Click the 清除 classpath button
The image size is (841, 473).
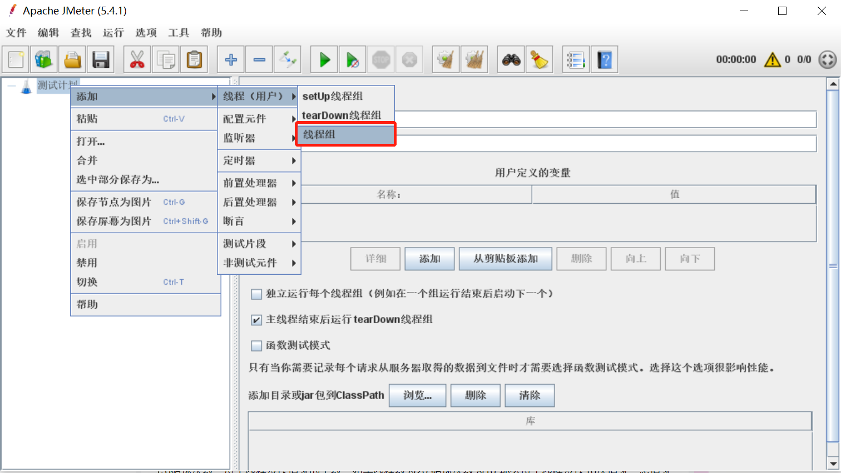tap(530, 395)
